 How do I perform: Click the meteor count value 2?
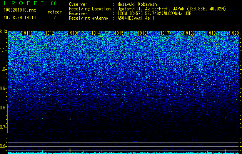tap(55, 18)
